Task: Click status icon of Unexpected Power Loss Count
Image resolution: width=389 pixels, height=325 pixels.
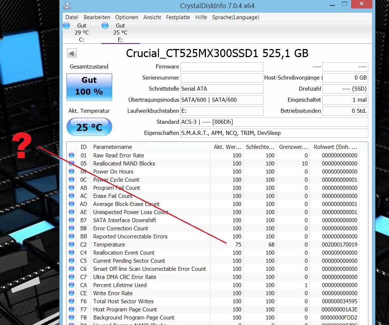Action: 71,212
